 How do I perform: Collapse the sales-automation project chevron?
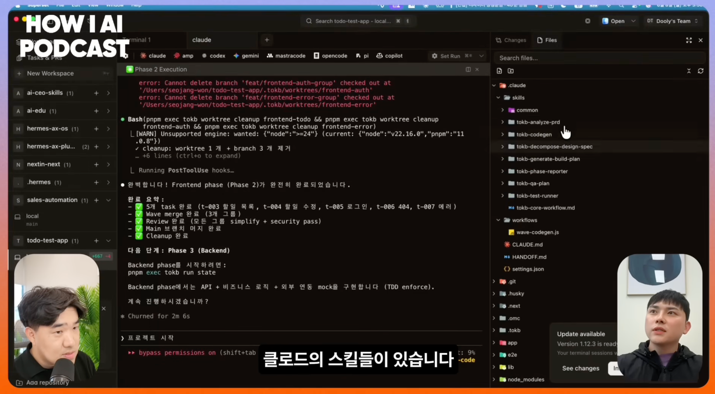pos(109,200)
